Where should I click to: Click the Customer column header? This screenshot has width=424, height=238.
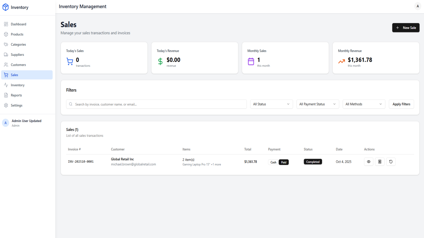pyautogui.click(x=118, y=149)
